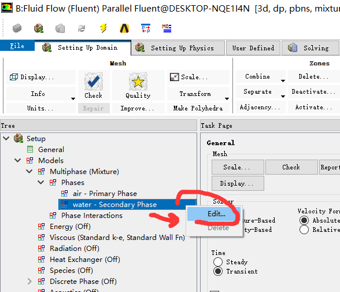Viewport: 340px width, 292px height.
Task: Click Make Polyhedra button
Action: coord(198,108)
